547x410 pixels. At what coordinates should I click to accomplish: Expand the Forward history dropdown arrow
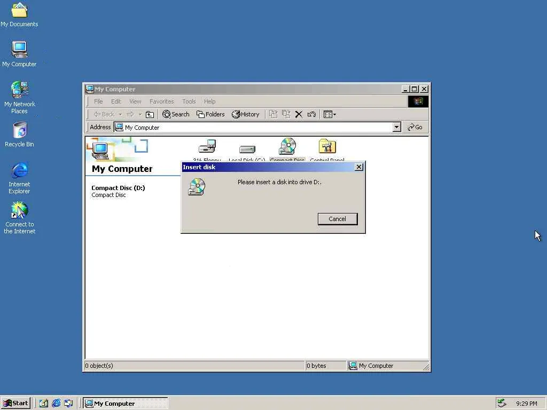pos(140,114)
